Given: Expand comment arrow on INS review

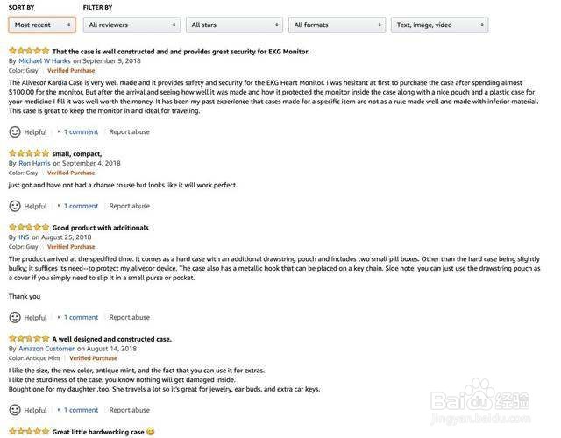Looking at the screenshot, I should (x=59, y=317).
